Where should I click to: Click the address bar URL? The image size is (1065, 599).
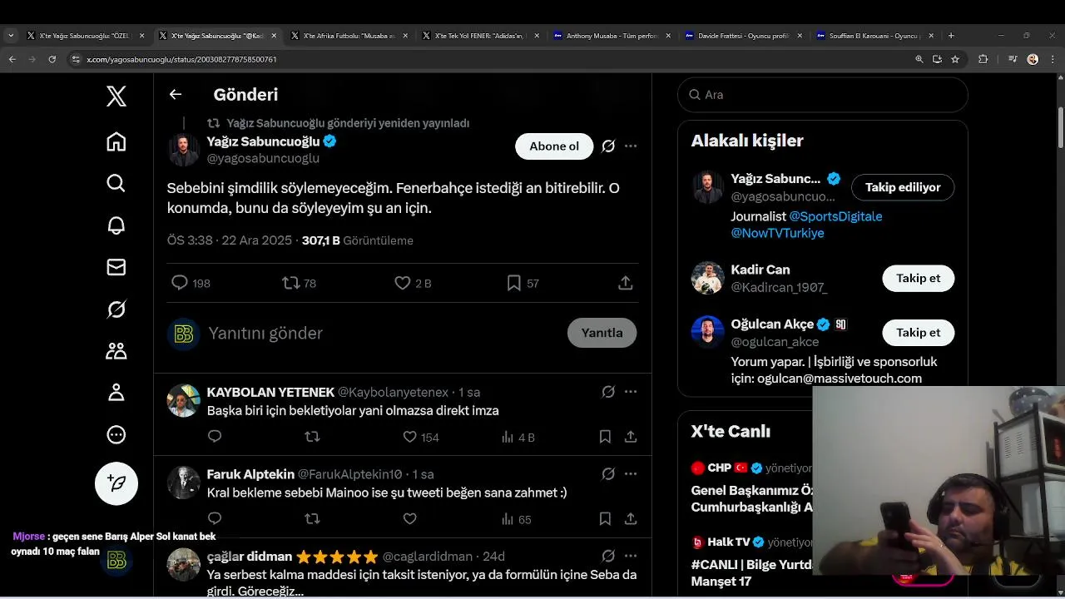coord(181,59)
